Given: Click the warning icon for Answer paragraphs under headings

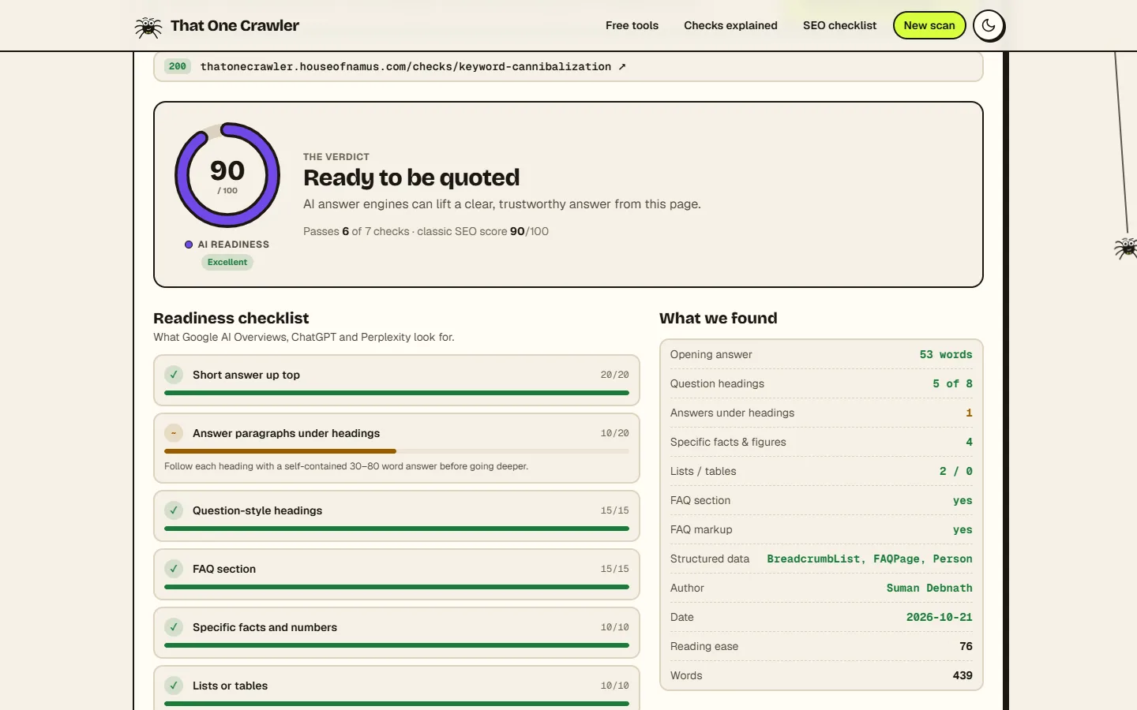Looking at the screenshot, I should point(174,433).
